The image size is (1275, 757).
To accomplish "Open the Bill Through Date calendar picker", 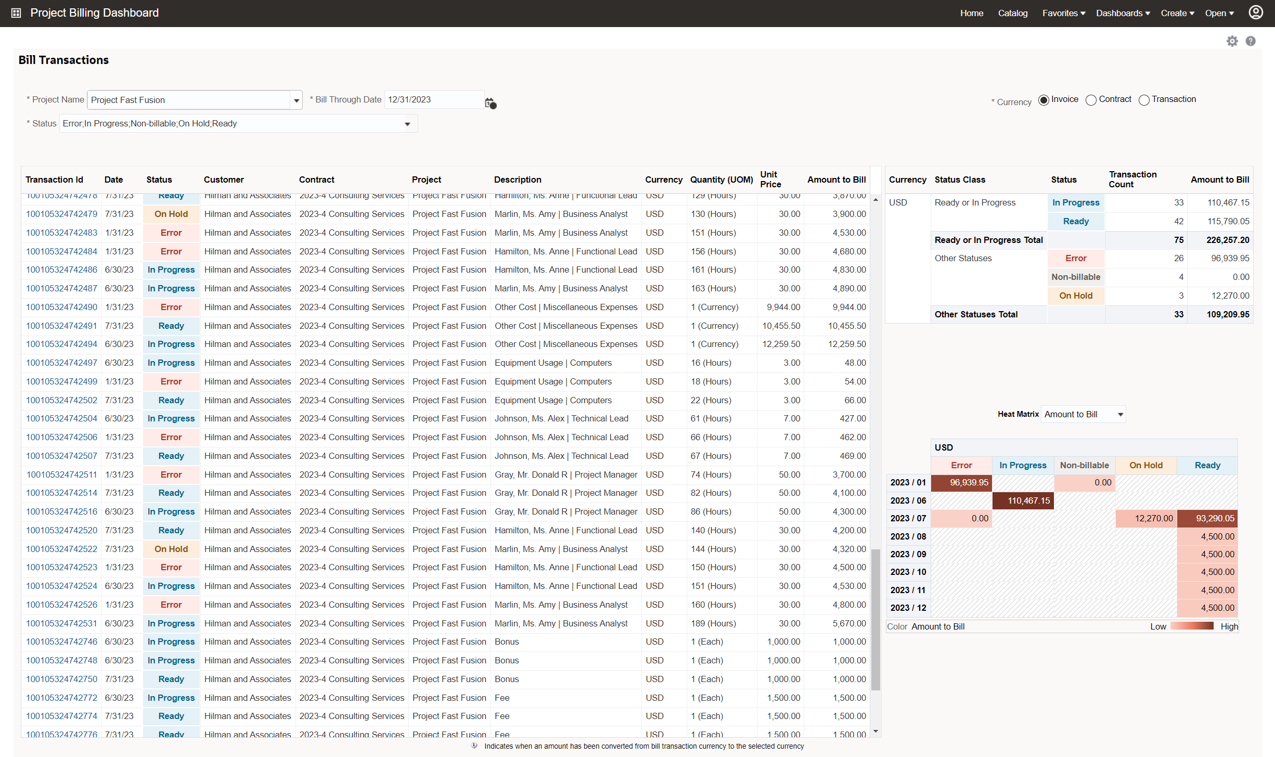I will click(x=491, y=103).
